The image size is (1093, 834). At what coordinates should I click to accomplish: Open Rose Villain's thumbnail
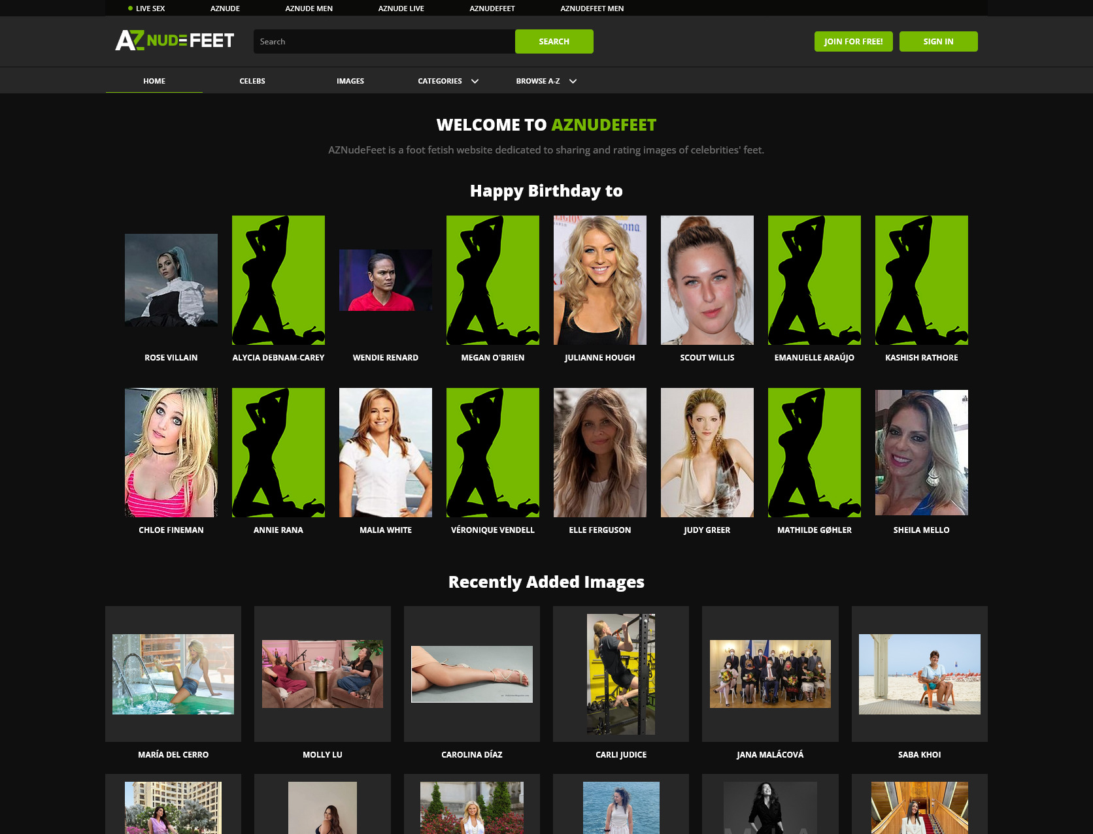point(171,280)
